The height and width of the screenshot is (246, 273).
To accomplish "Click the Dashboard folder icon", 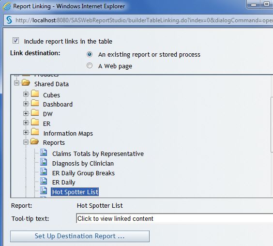I will (x=35, y=103).
